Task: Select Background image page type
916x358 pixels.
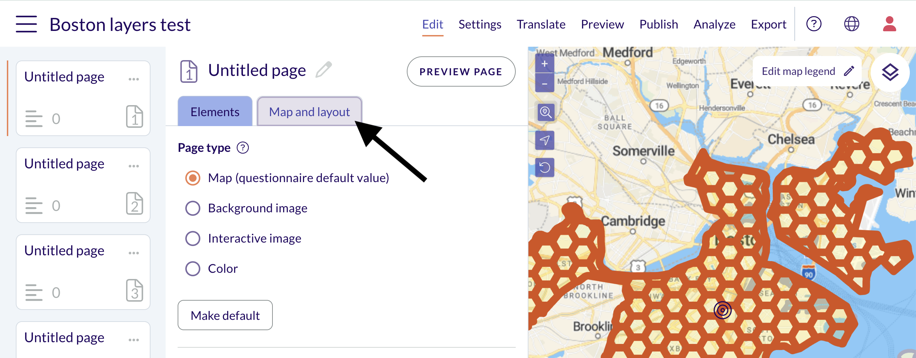Action: pyautogui.click(x=193, y=208)
